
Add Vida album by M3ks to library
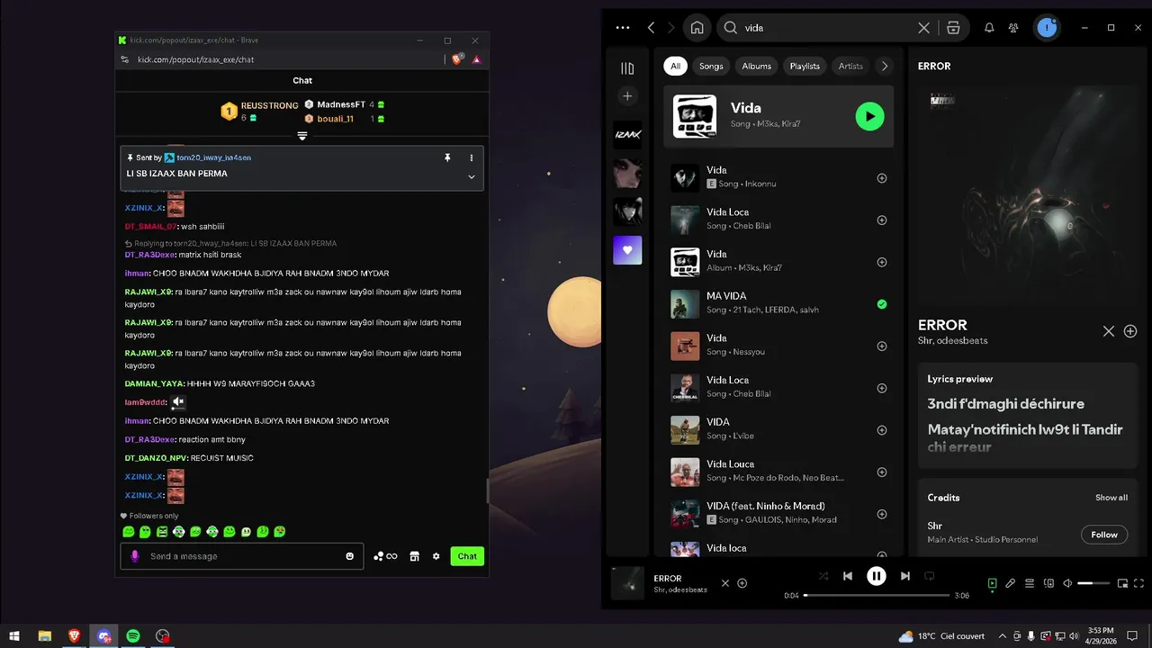tap(882, 262)
